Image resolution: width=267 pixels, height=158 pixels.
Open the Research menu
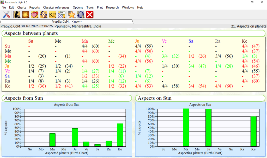tap(112, 8)
